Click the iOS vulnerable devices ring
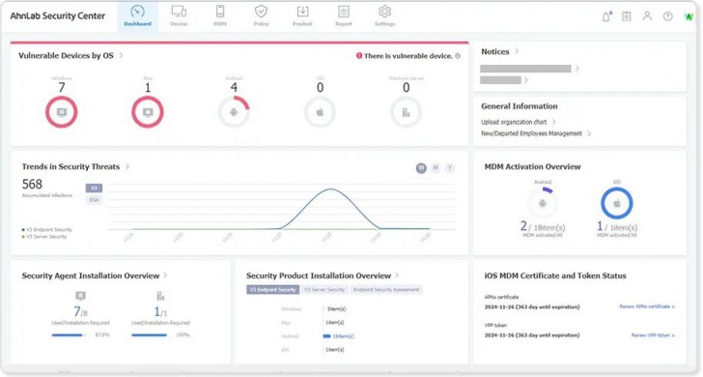Viewport: 703px width, 377px height. pyautogui.click(x=320, y=112)
